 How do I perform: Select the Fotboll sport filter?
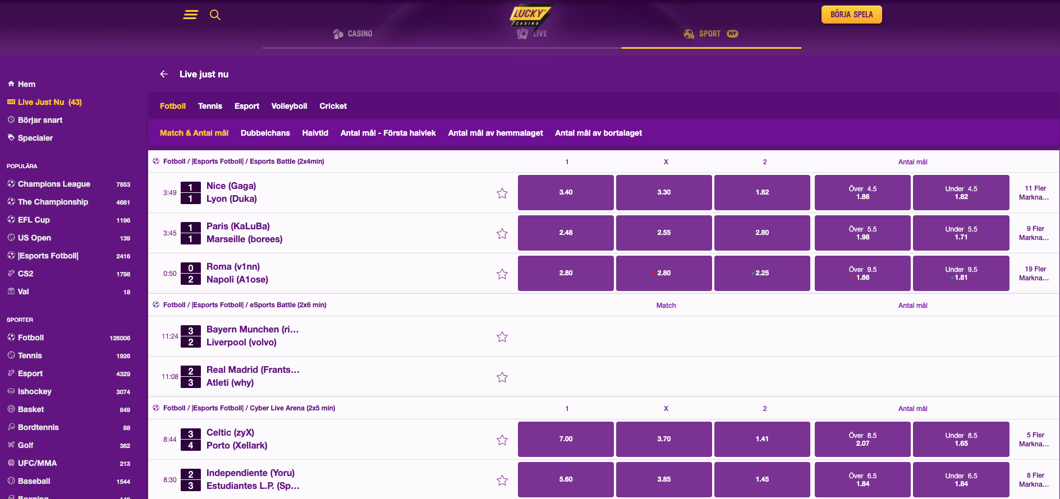tap(173, 106)
